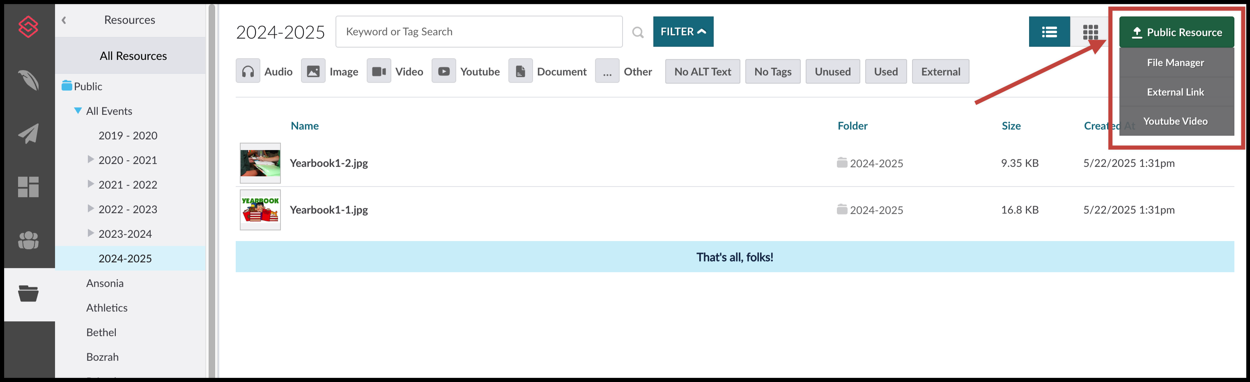Sort by the Name column header
The image size is (1250, 382).
(304, 125)
